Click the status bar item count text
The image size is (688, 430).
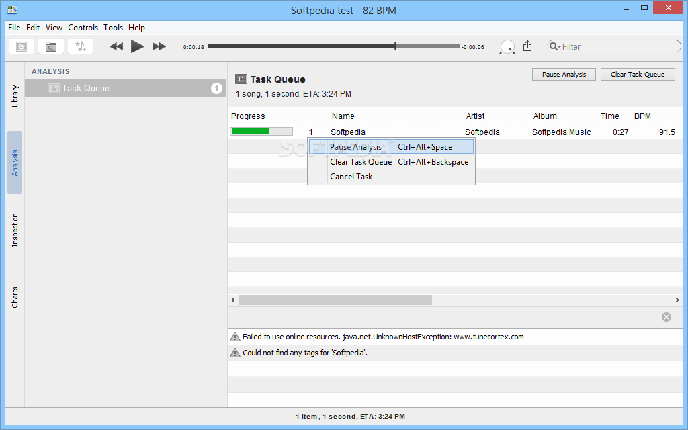click(x=350, y=417)
